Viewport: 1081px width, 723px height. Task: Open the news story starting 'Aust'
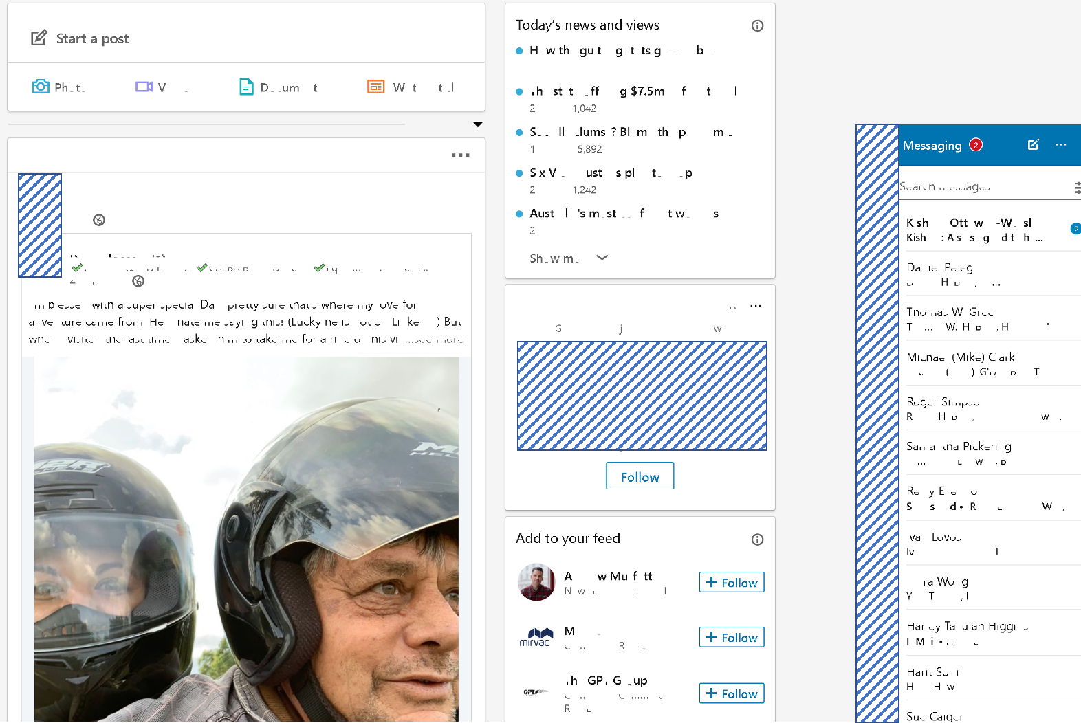click(624, 214)
